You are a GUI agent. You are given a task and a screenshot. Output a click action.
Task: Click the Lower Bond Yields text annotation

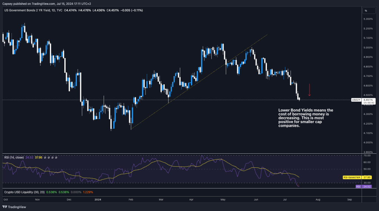pyautogui.click(x=305, y=118)
